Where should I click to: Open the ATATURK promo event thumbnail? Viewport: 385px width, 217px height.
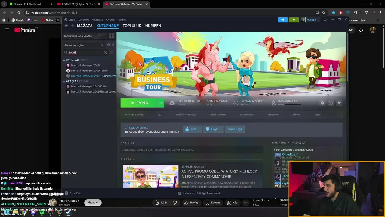coord(151,177)
